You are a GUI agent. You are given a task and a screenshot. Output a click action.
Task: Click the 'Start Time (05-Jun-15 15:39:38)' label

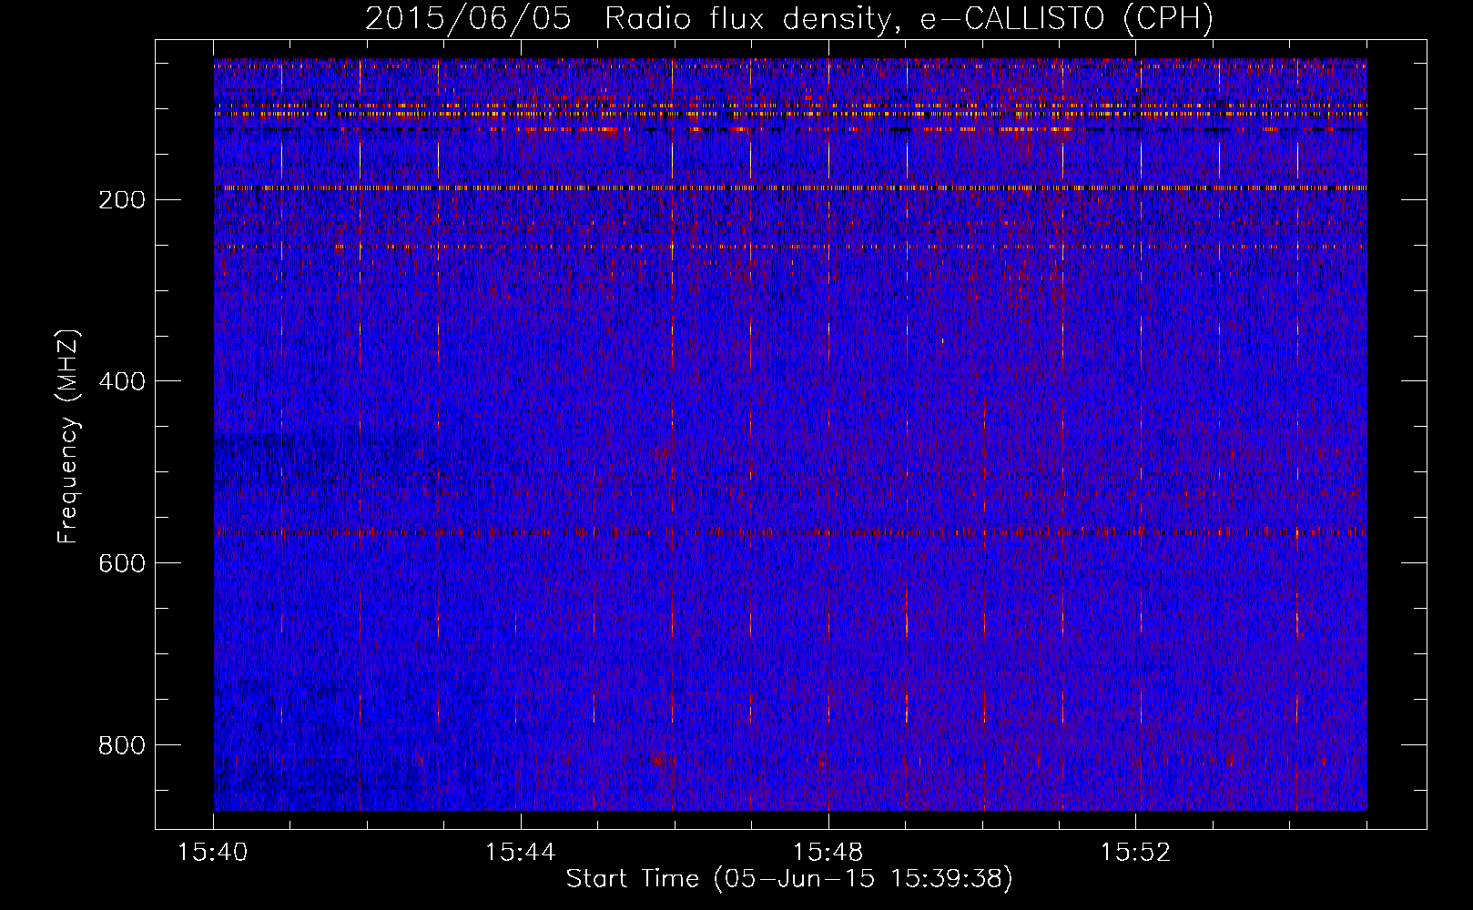coord(789,879)
